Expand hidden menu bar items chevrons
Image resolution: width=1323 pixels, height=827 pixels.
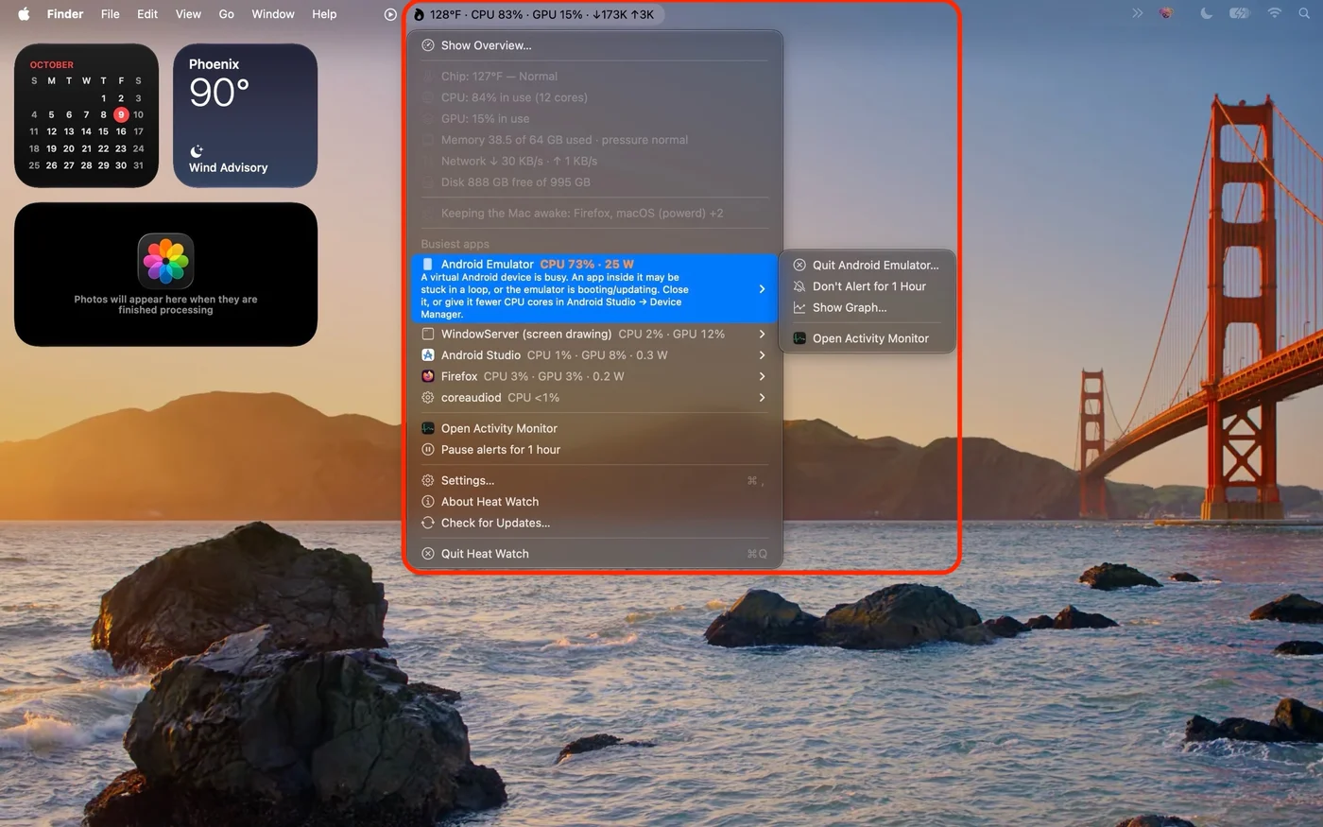click(x=1137, y=14)
